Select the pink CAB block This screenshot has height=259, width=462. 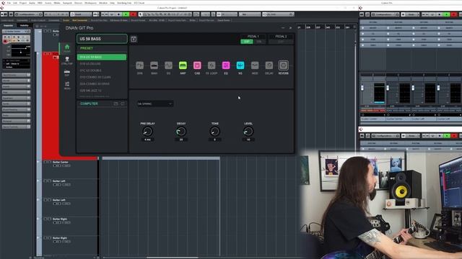coord(197,65)
